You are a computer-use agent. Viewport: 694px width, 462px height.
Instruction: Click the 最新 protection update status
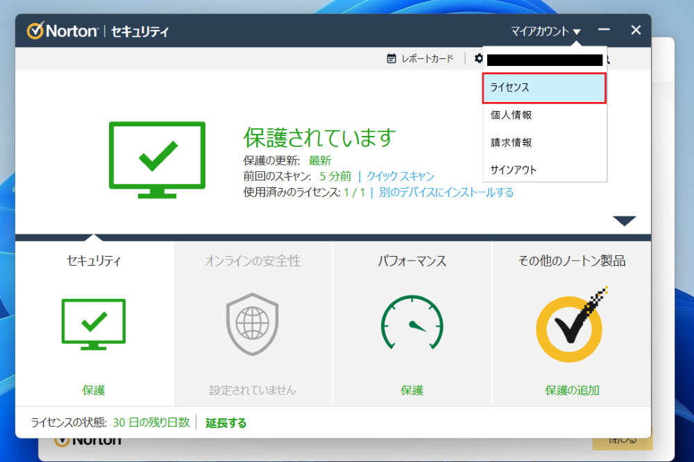tap(320, 161)
